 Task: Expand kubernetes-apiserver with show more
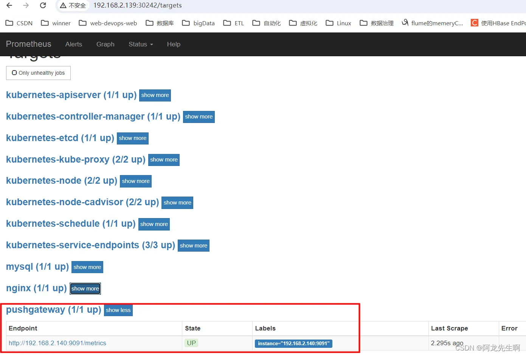155,95
